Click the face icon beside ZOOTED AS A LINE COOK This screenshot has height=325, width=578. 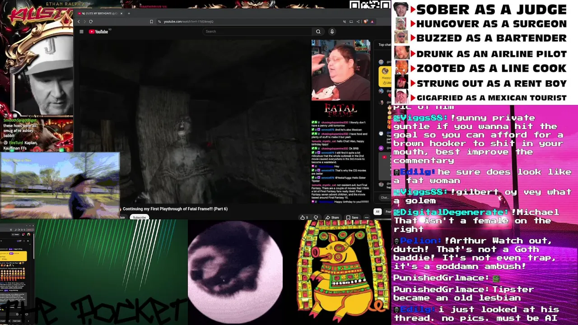401,68
